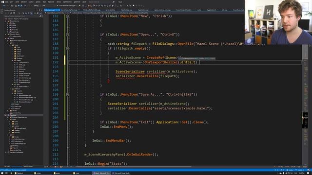Collapse the Scene folder arrow

coord(13,60)
